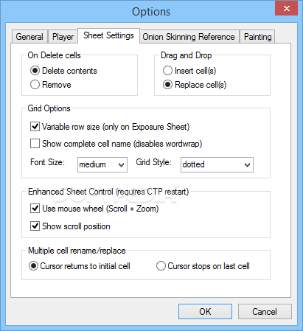The height and width of the screenshot is (331, 303).
Task: Select the Onion Skinning Reference tab
Action: coord(189,37)
